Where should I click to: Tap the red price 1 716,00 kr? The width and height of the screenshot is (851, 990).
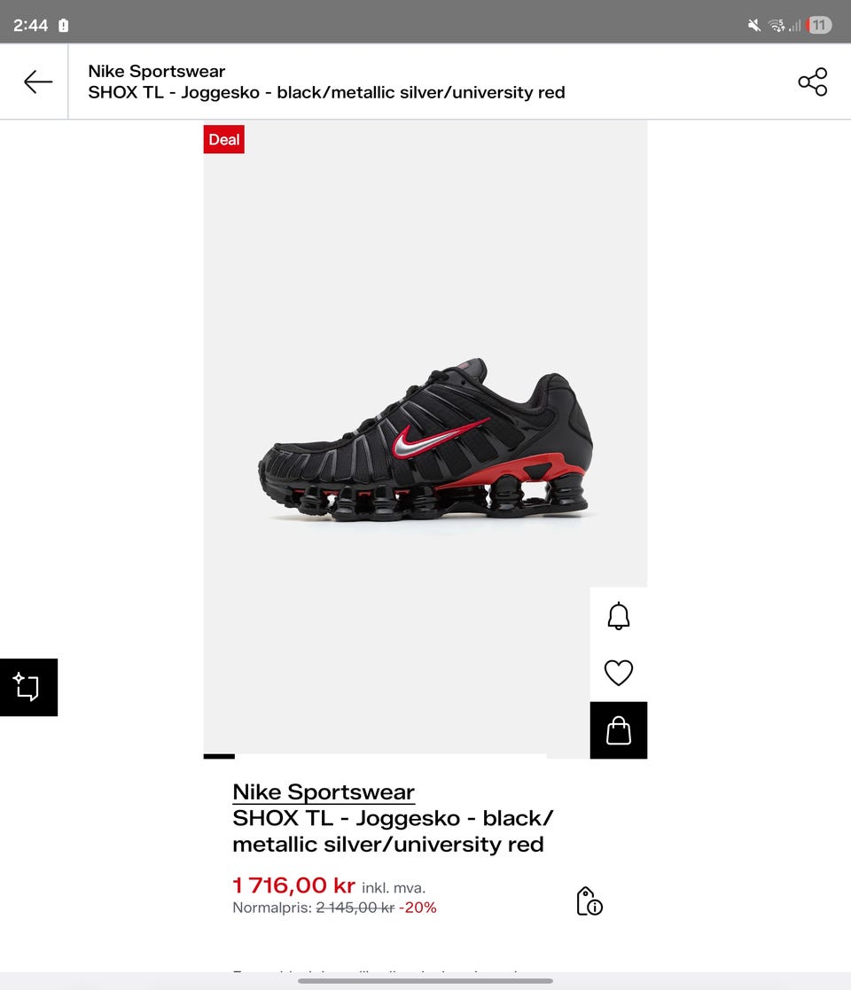pos(293,885)
